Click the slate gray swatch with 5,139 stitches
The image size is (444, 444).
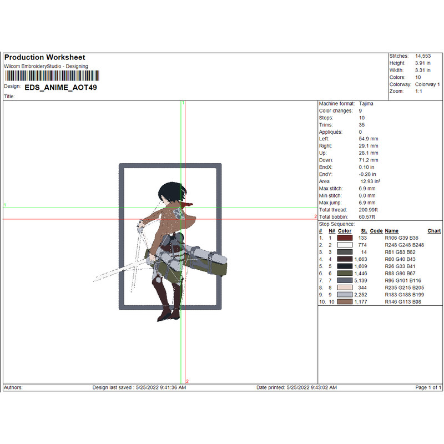345,280
